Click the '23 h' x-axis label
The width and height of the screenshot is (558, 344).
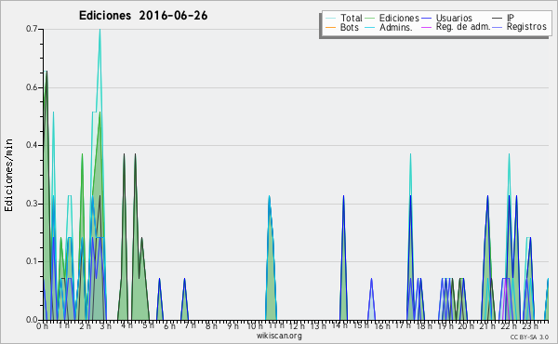coord(529,326)
